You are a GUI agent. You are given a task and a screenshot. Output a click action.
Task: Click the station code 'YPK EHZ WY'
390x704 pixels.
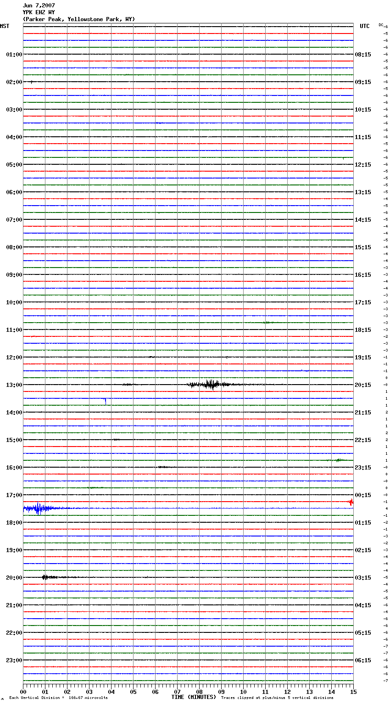(x=39, y=12)
